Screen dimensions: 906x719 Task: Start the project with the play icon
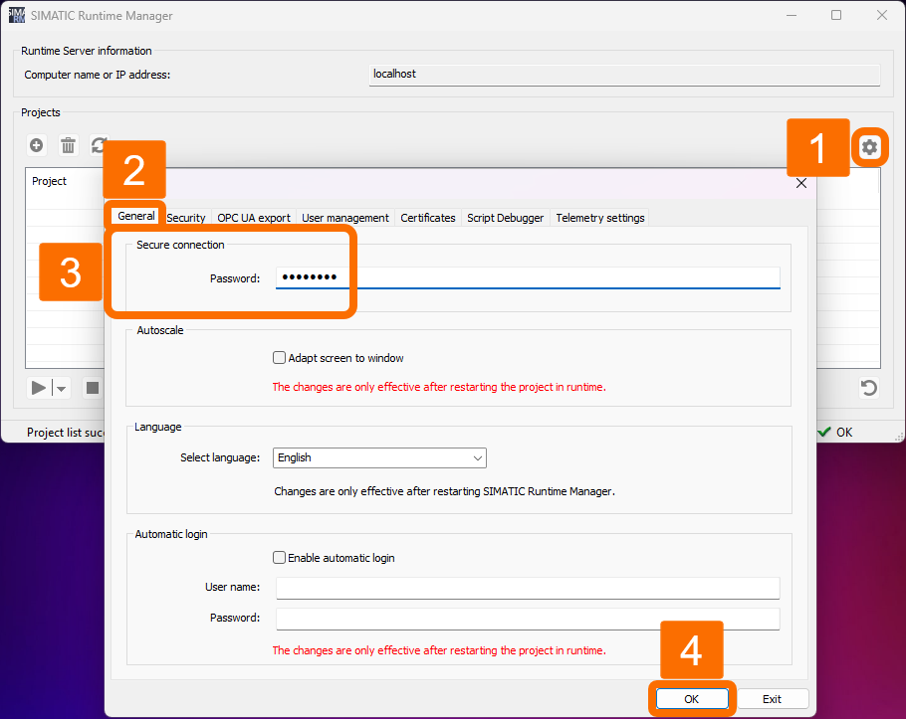pyautogui.click(x=39, y=388)
